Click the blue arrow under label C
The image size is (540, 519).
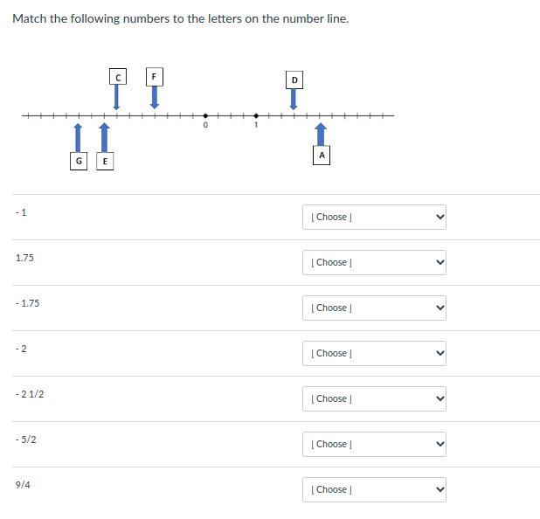click(x=117, y=97)
